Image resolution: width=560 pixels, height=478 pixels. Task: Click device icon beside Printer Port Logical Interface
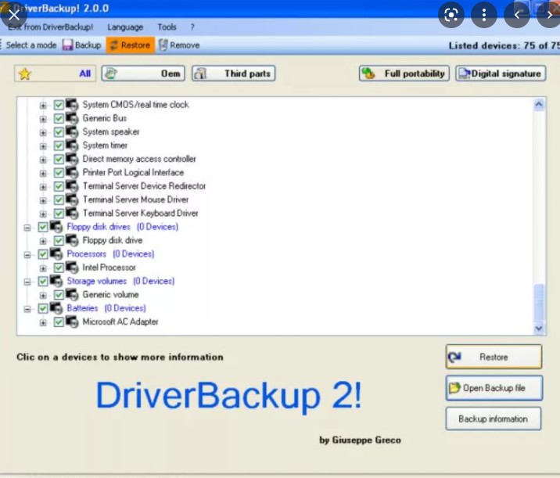click(72, 172)
